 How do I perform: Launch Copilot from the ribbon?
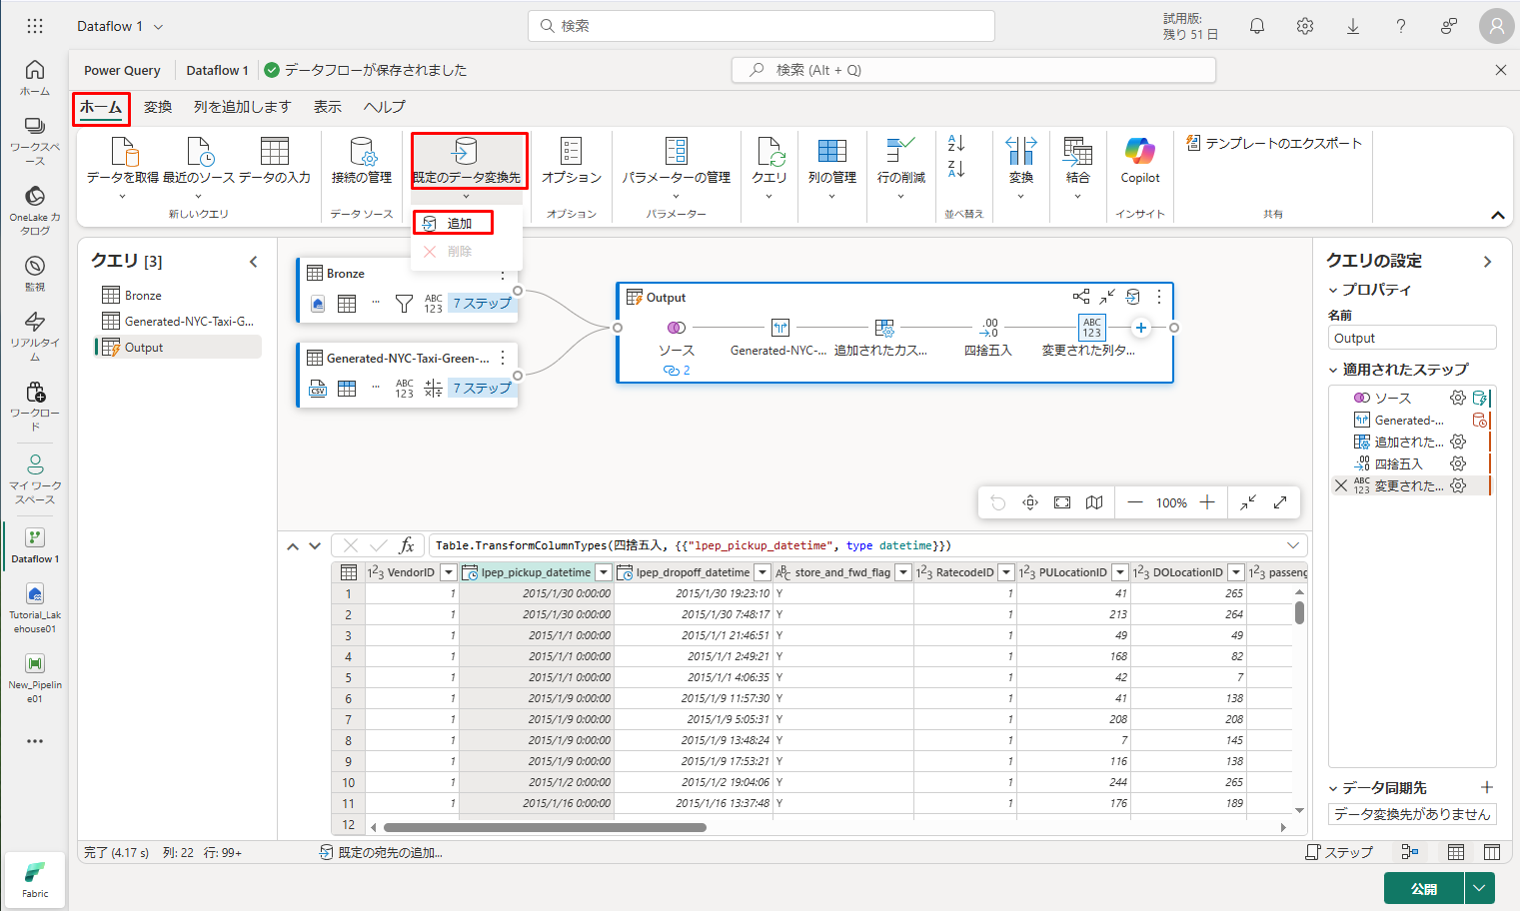point(1140,162)
